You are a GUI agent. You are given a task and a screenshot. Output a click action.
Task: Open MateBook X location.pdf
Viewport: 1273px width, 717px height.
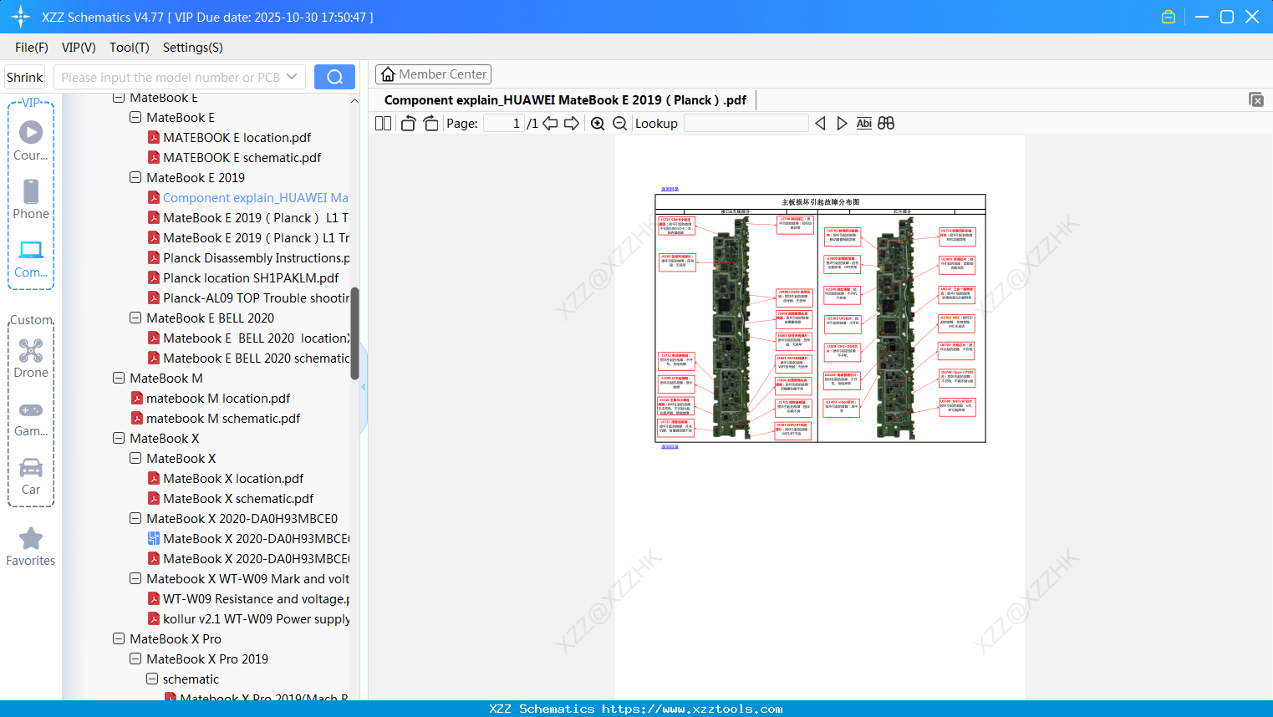(233, 479)
